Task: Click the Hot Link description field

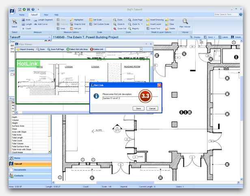Action: (130, 98)
